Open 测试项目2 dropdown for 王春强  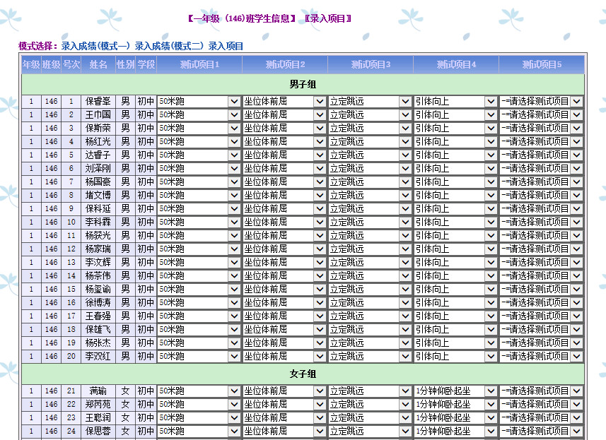tap(284, 316)
